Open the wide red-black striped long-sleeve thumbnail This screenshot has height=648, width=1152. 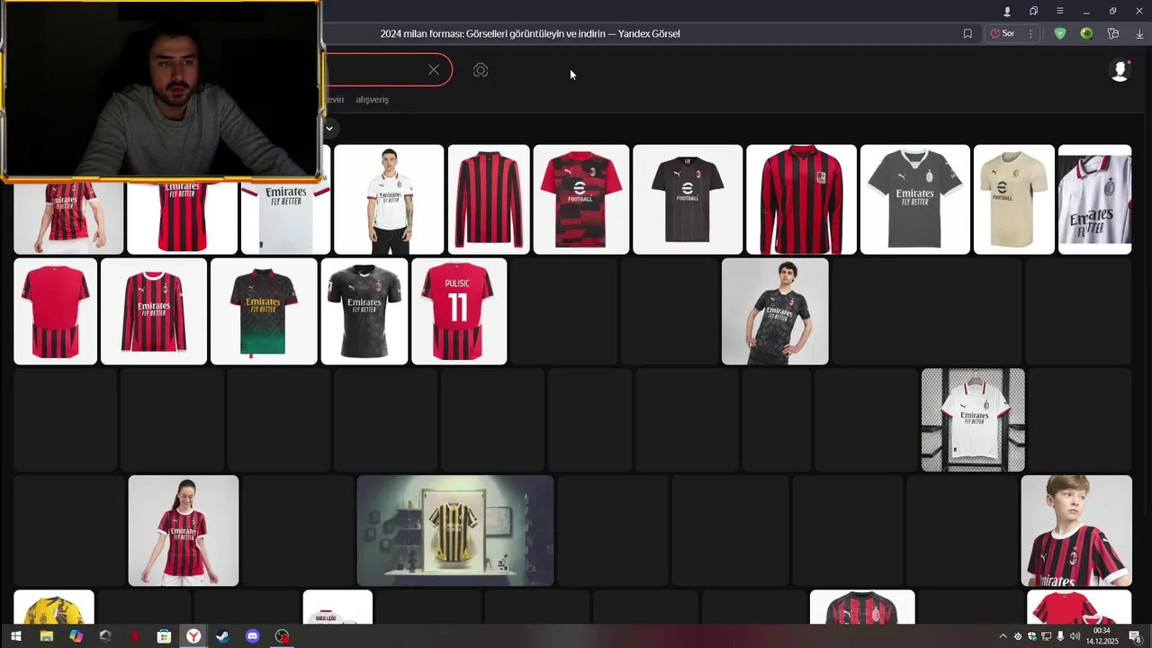pyautogui.click(x=801, y=199)
